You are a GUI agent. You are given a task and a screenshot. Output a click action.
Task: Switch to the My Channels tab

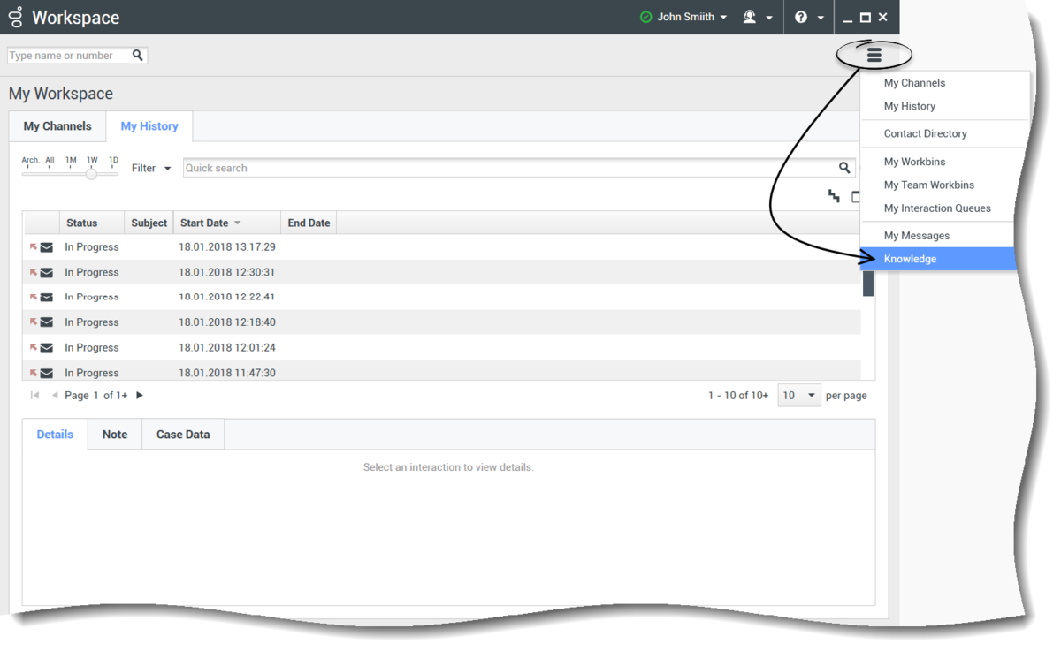(57, 126)
